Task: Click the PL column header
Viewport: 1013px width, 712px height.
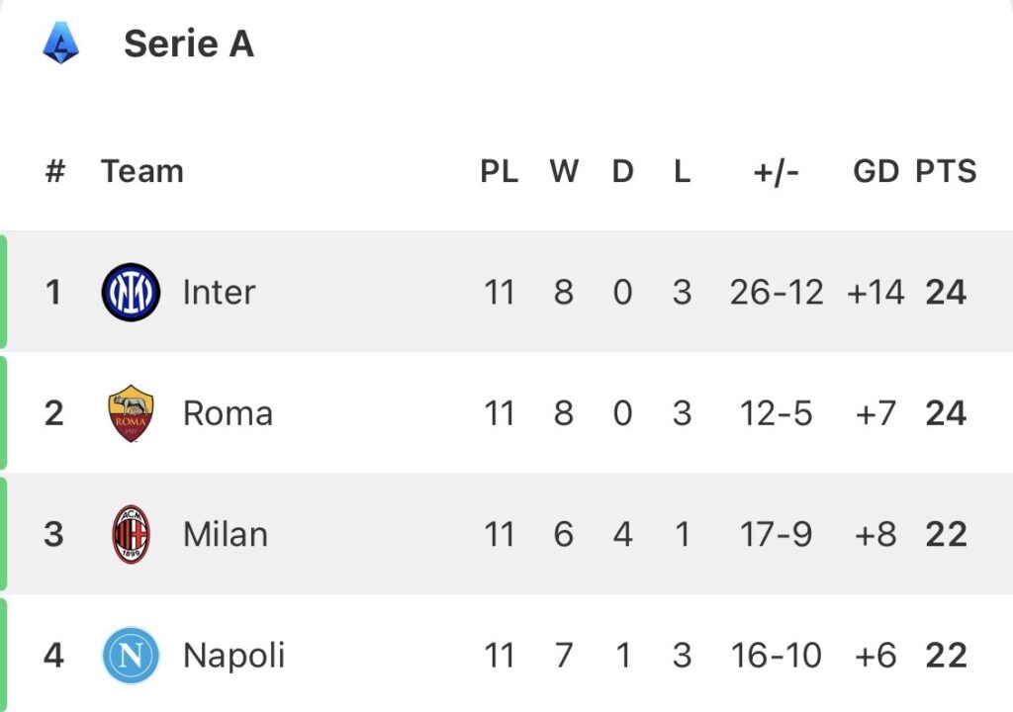Action: (x=500, y=171)
